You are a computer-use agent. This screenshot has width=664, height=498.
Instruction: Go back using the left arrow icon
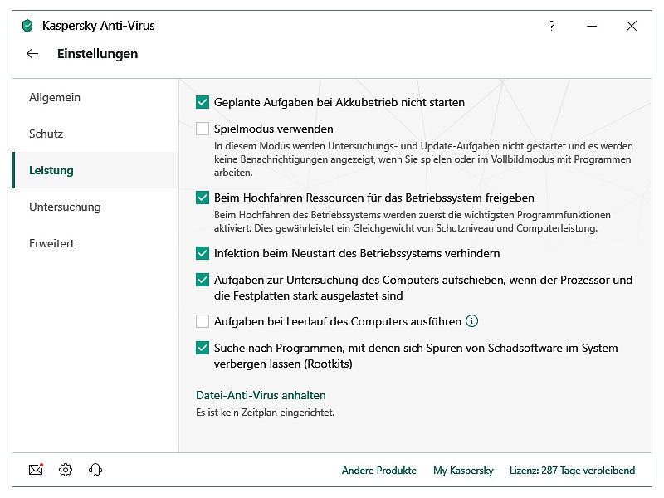coord(32,54)
